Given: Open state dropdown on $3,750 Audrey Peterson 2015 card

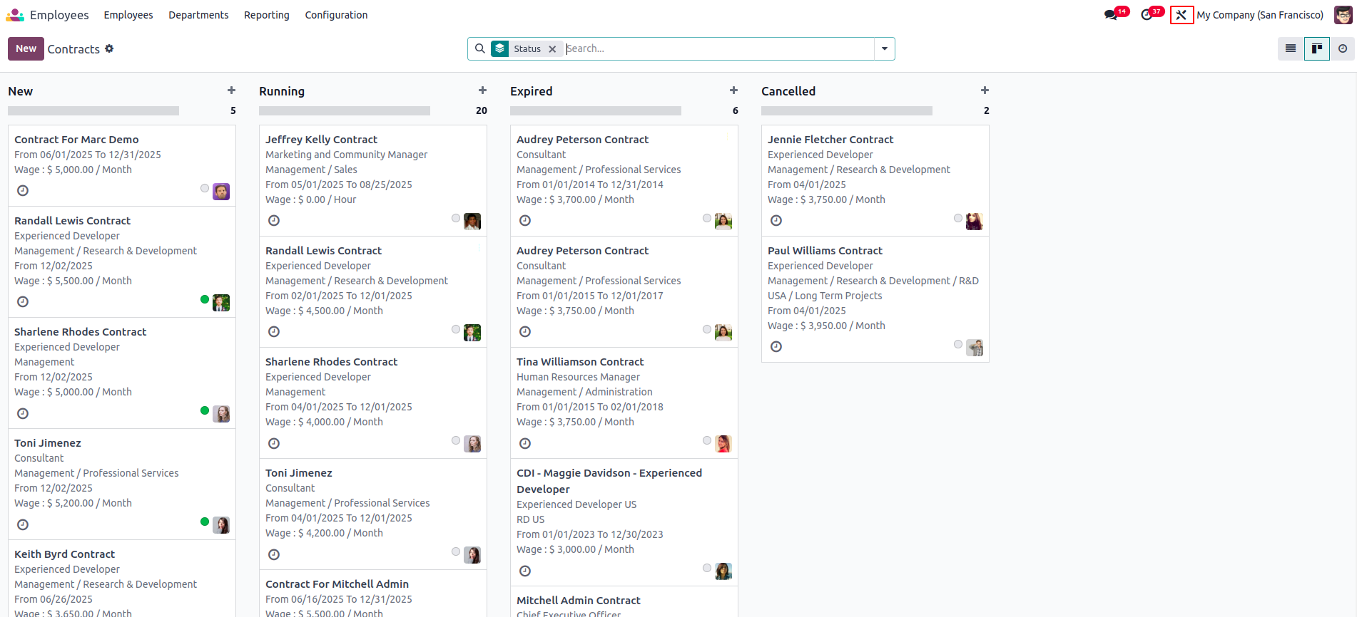Looking at the screenshot, I should pos(707,329).
